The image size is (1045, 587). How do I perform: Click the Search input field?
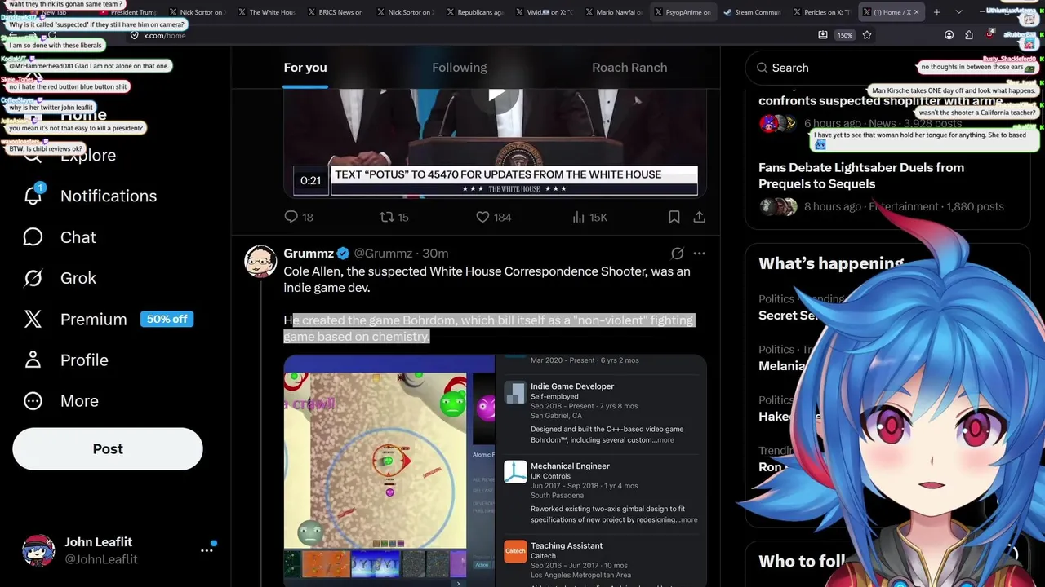888,68
